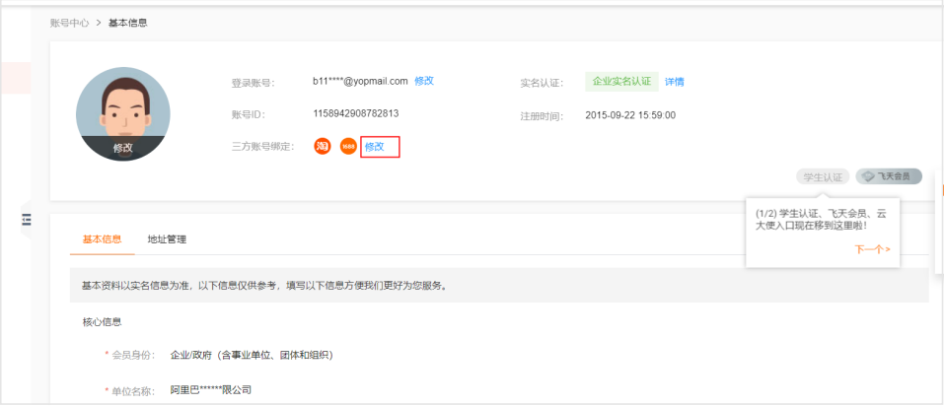Open the 飞天会员 membership badge
Image resolution: width=944 pixels, height=406 pixels.
point(889,176)
